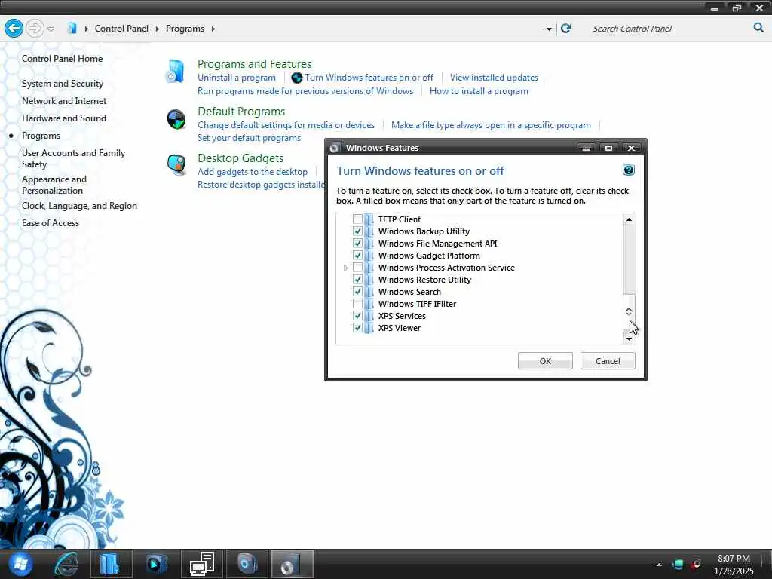Go to System and Security category
772x579 pixels.
point(63,84)
